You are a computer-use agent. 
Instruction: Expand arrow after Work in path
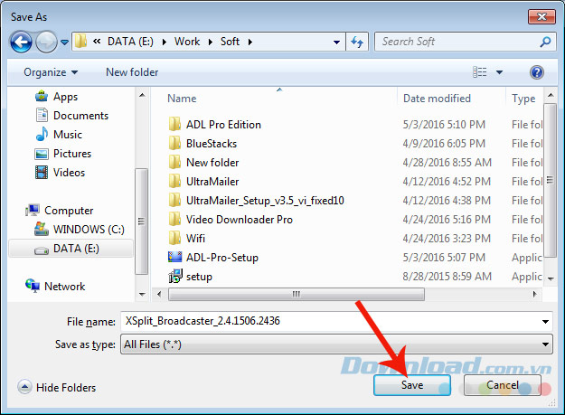pos(211,42)
